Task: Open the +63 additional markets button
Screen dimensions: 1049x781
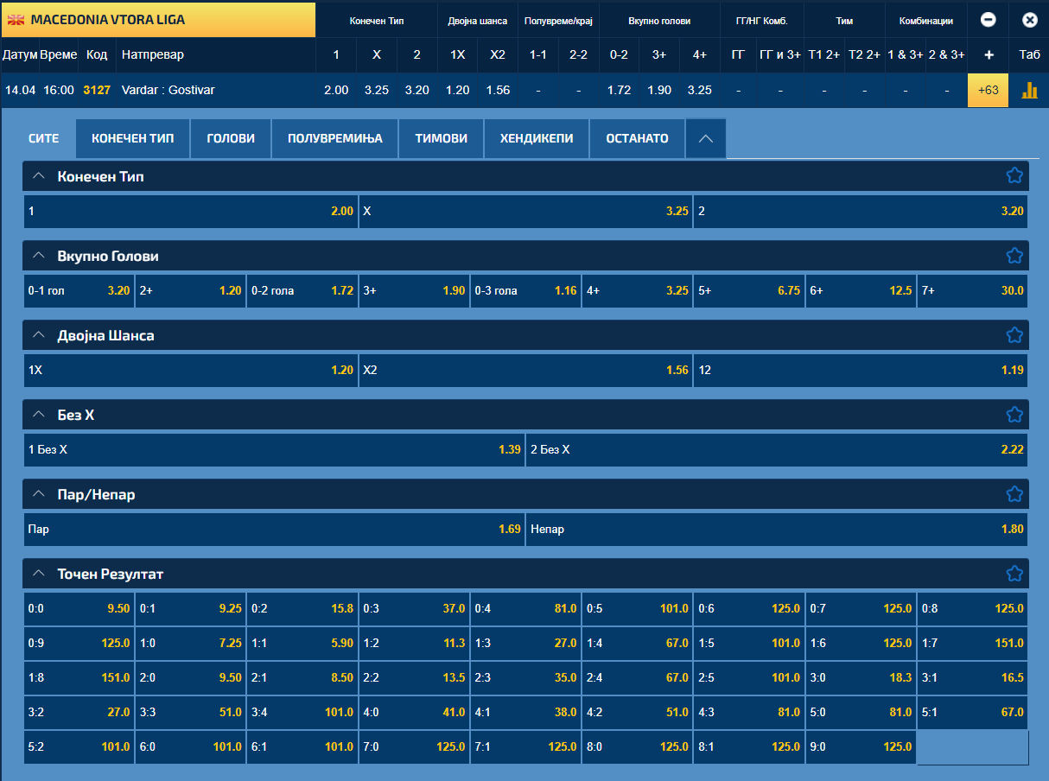Action: (x=988, y=90)
